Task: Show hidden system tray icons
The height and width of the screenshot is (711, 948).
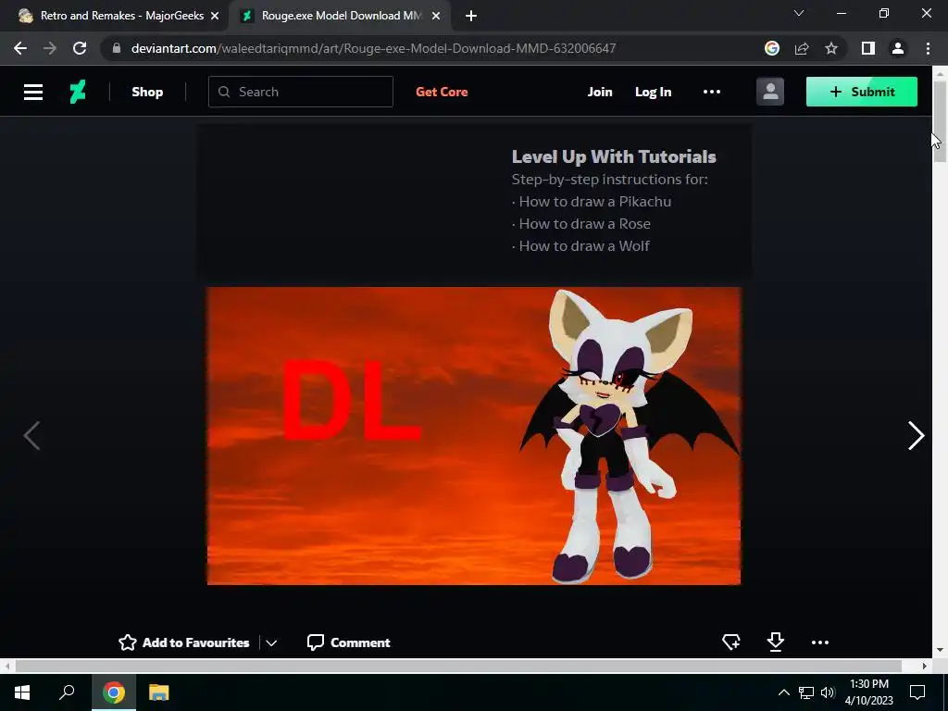Action: point(783,692)
